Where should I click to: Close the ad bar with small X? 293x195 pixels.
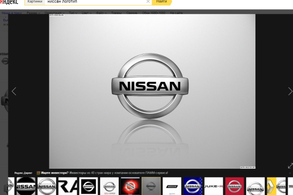(290, 173)
